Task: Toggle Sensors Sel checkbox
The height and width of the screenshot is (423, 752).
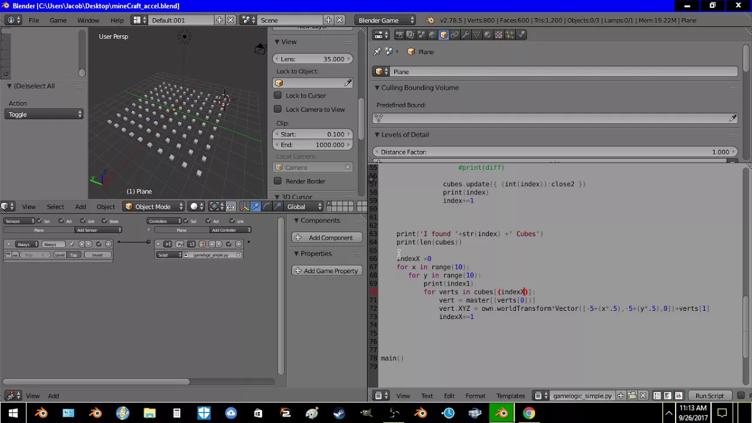Action: [39, 221]
